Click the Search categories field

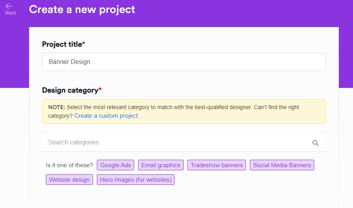click(184, 142)
